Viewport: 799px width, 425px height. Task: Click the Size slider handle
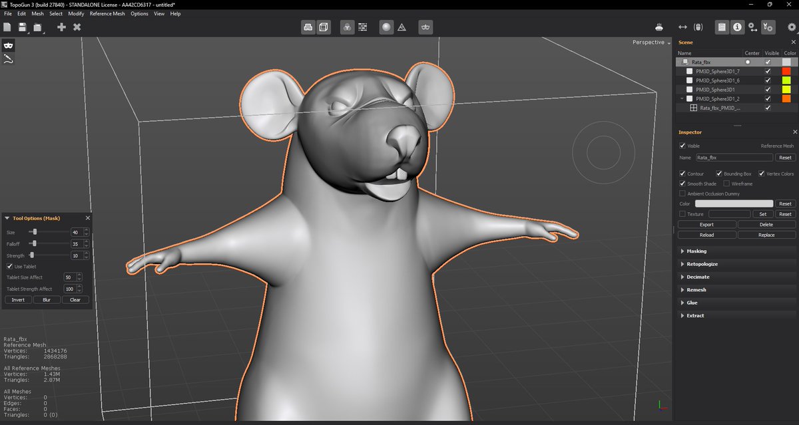pos(35,232)
